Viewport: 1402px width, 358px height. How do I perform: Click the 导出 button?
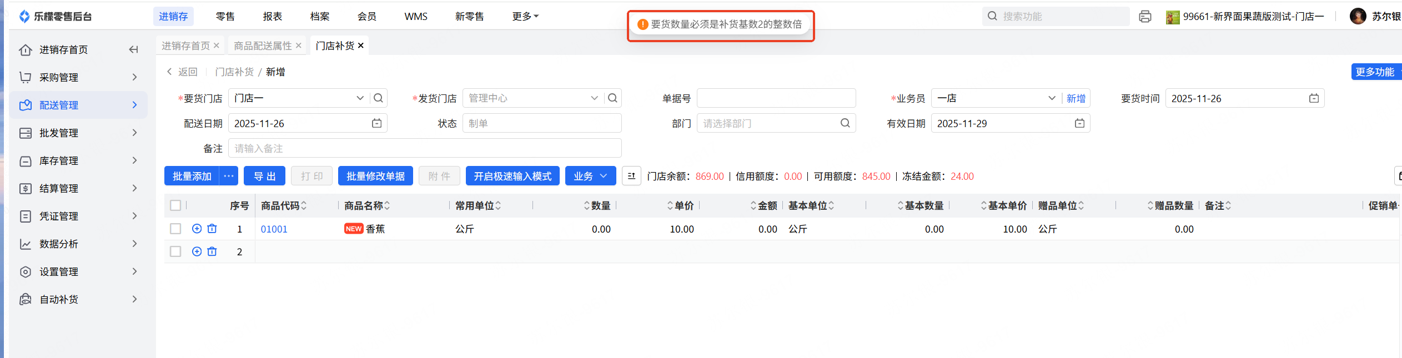265,176
